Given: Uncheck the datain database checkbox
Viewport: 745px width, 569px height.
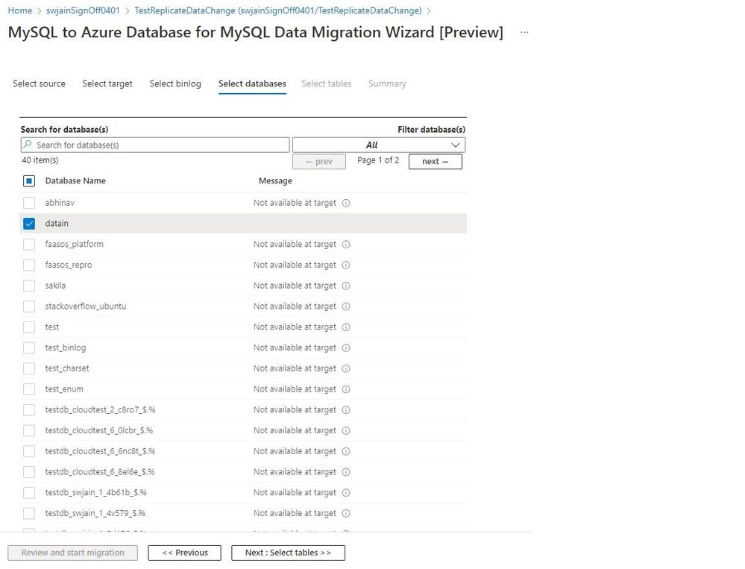Looking at the screenshot, I should click(29, 224).
